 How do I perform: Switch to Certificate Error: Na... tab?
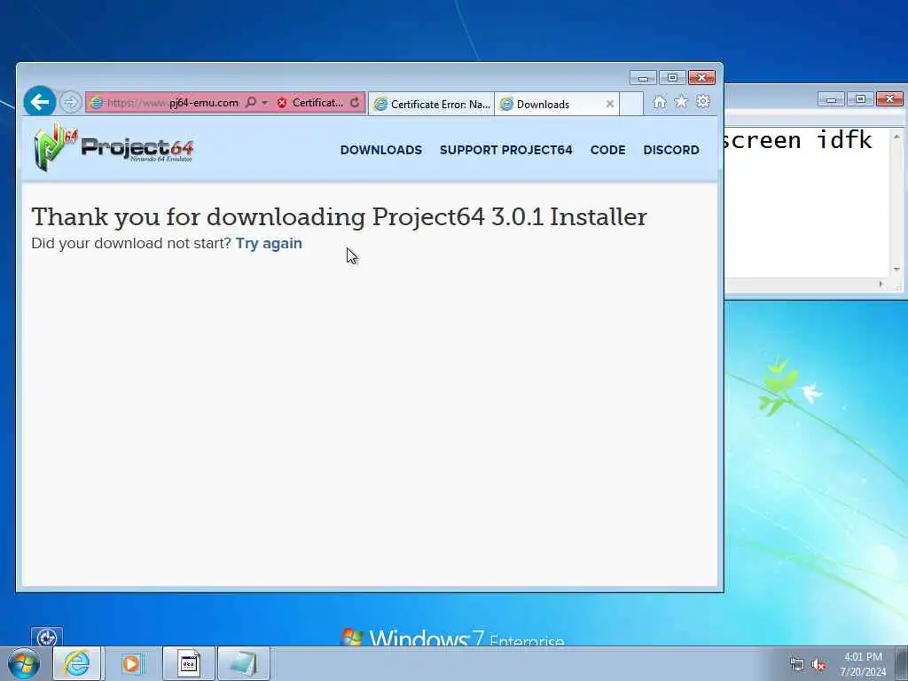(432, 105)
